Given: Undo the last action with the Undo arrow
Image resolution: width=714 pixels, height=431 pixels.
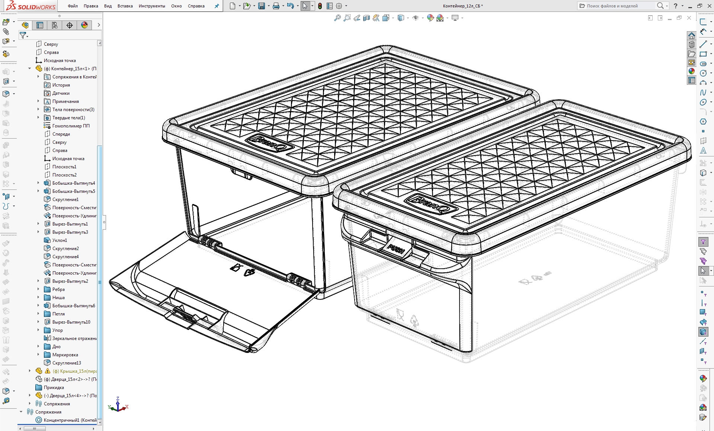Looking at the screenshot, I should (x=291, y=6).
